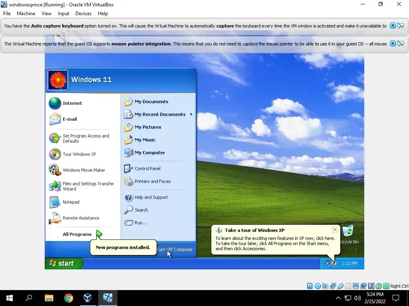The height and width of the screenshot is (306, 409).
Task: Click the XP tour tray icon
Action: pyautogui.click(x=334, y=263)
